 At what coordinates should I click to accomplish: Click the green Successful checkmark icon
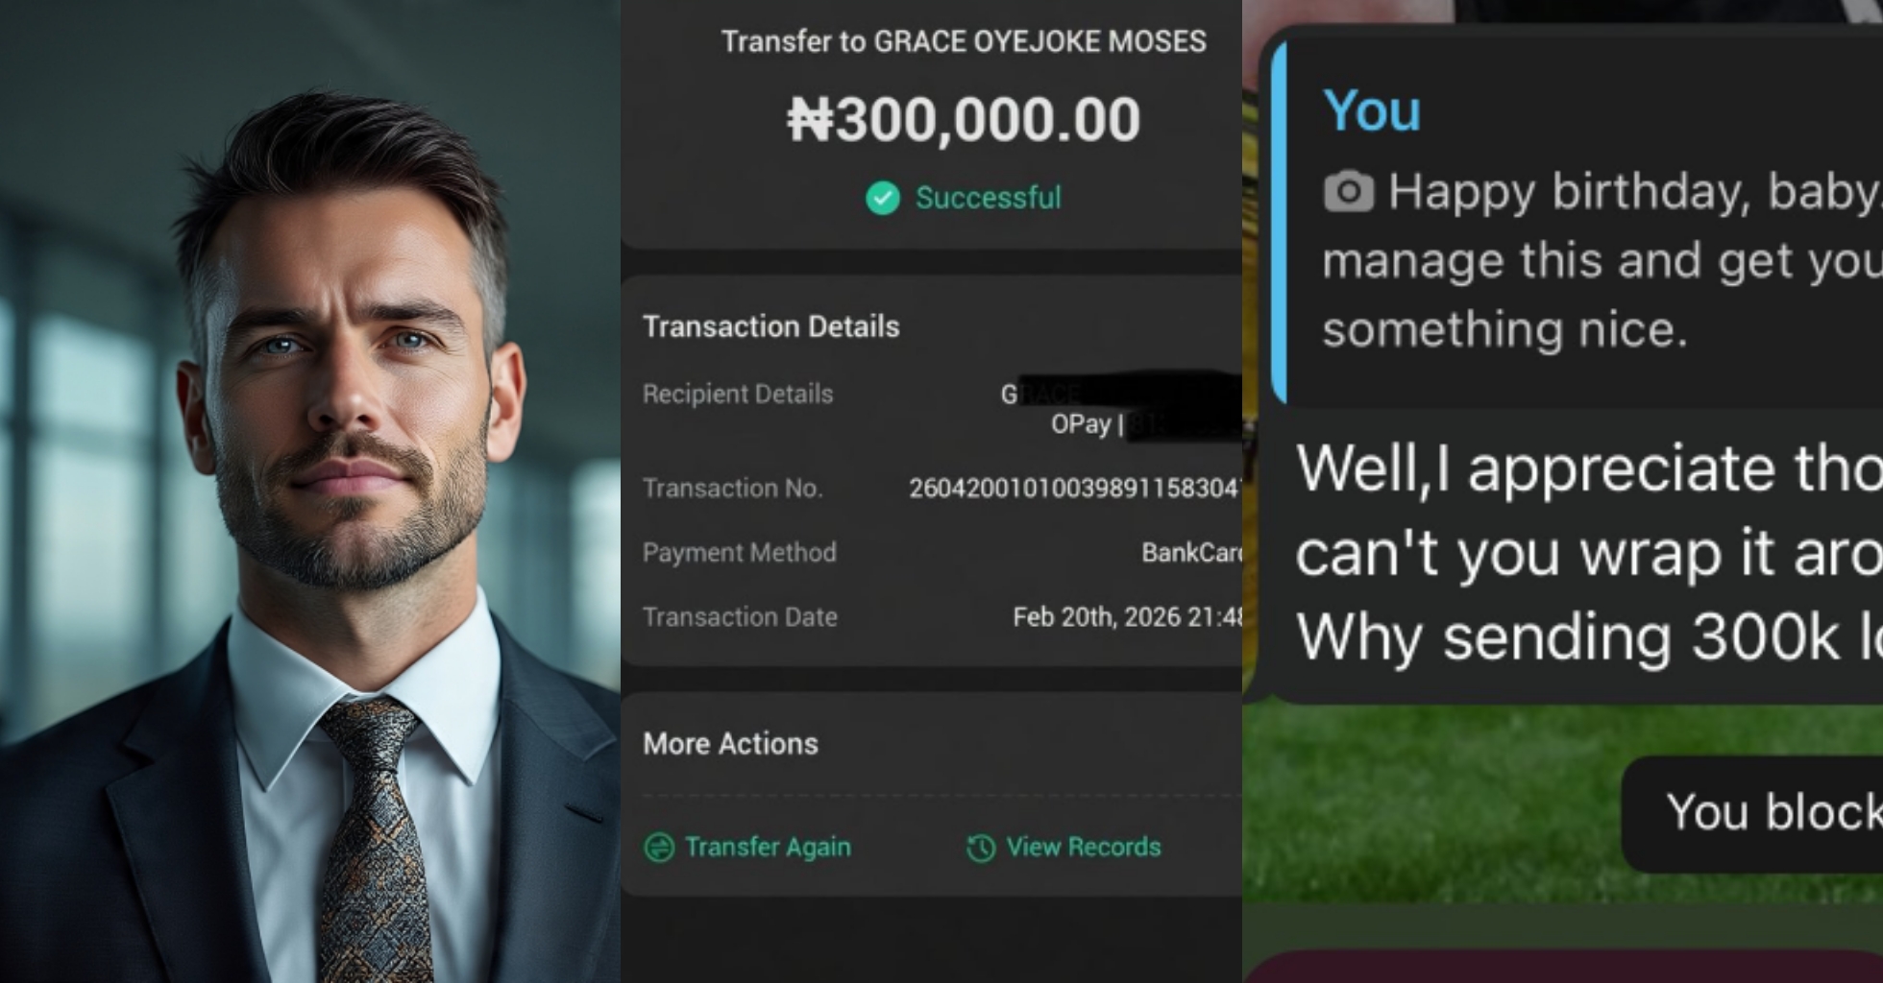pyautogui.click(x=883, y=198)
